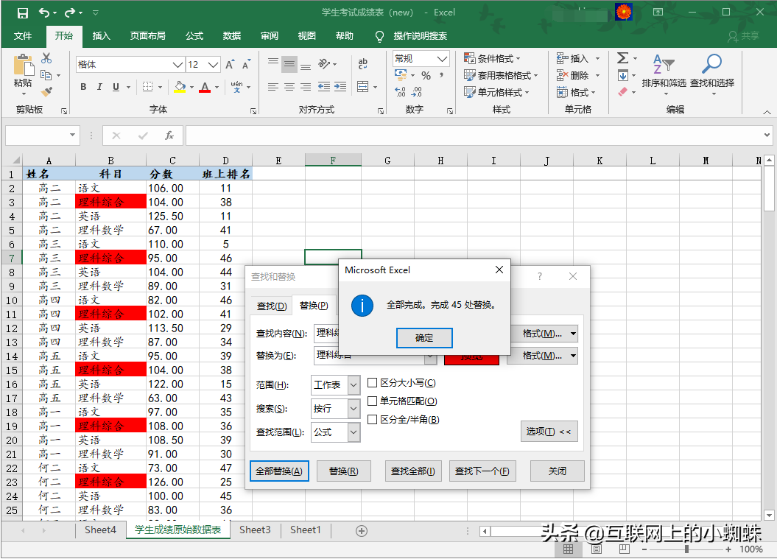Open the Search direction dropdown showing 按行
Viewport: 777px width, 559px height.
tap(354, 409)
